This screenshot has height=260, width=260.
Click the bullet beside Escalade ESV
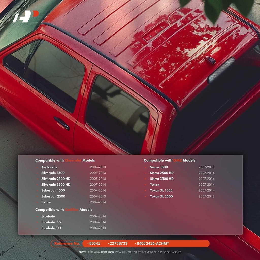coord(37,222)
